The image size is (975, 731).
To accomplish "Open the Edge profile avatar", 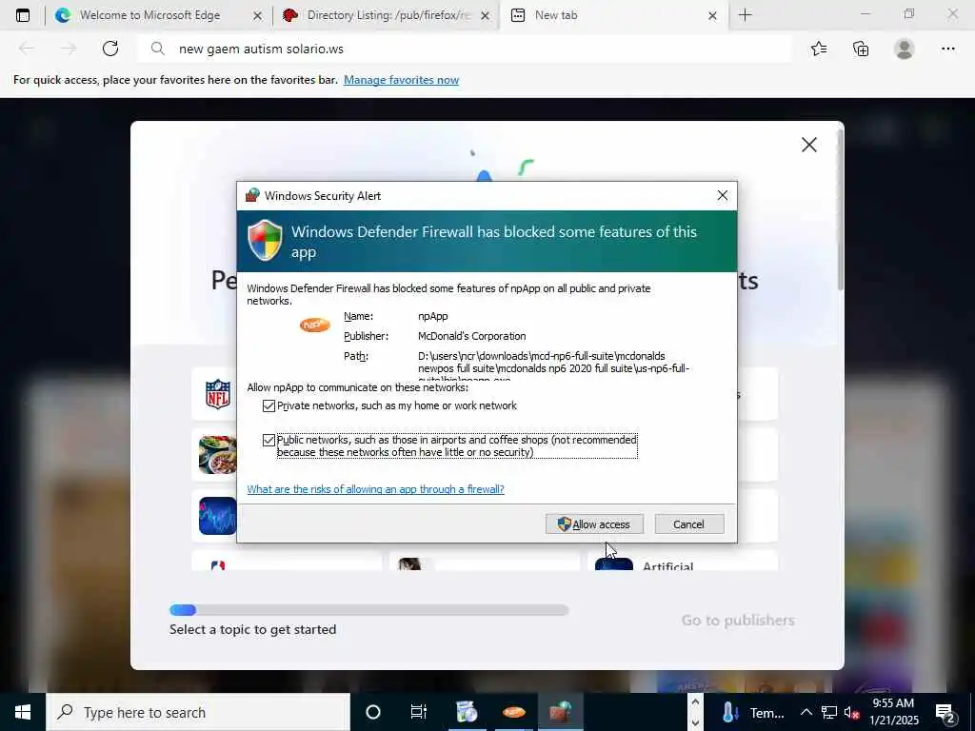I will (904, 49).
